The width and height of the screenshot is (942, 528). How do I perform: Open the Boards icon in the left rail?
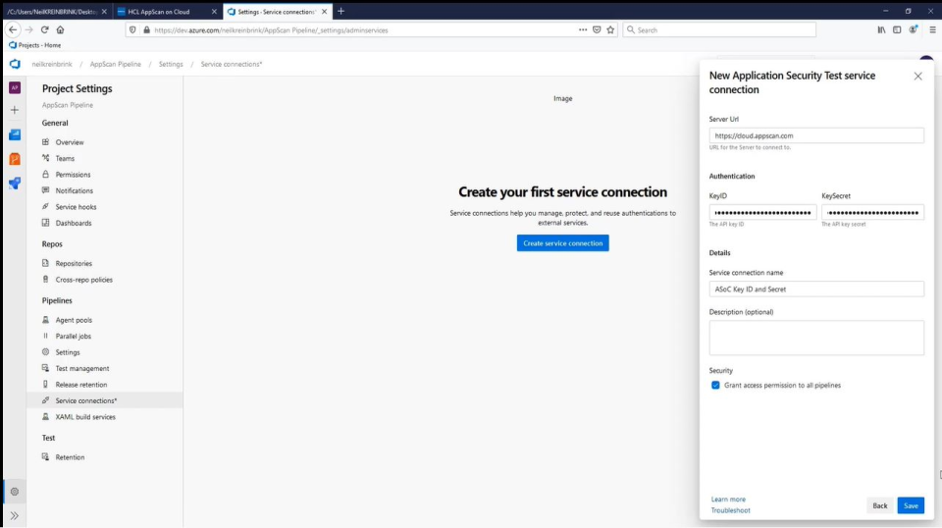[15, 134]
